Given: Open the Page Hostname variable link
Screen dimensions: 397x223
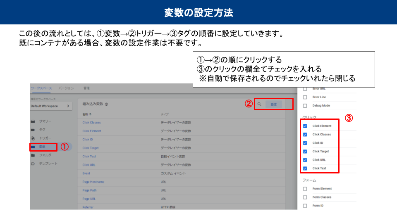Looking at the screenshot, I should pos(93,182).
